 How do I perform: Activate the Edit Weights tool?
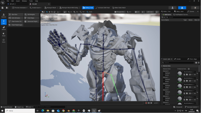[31, 15]
